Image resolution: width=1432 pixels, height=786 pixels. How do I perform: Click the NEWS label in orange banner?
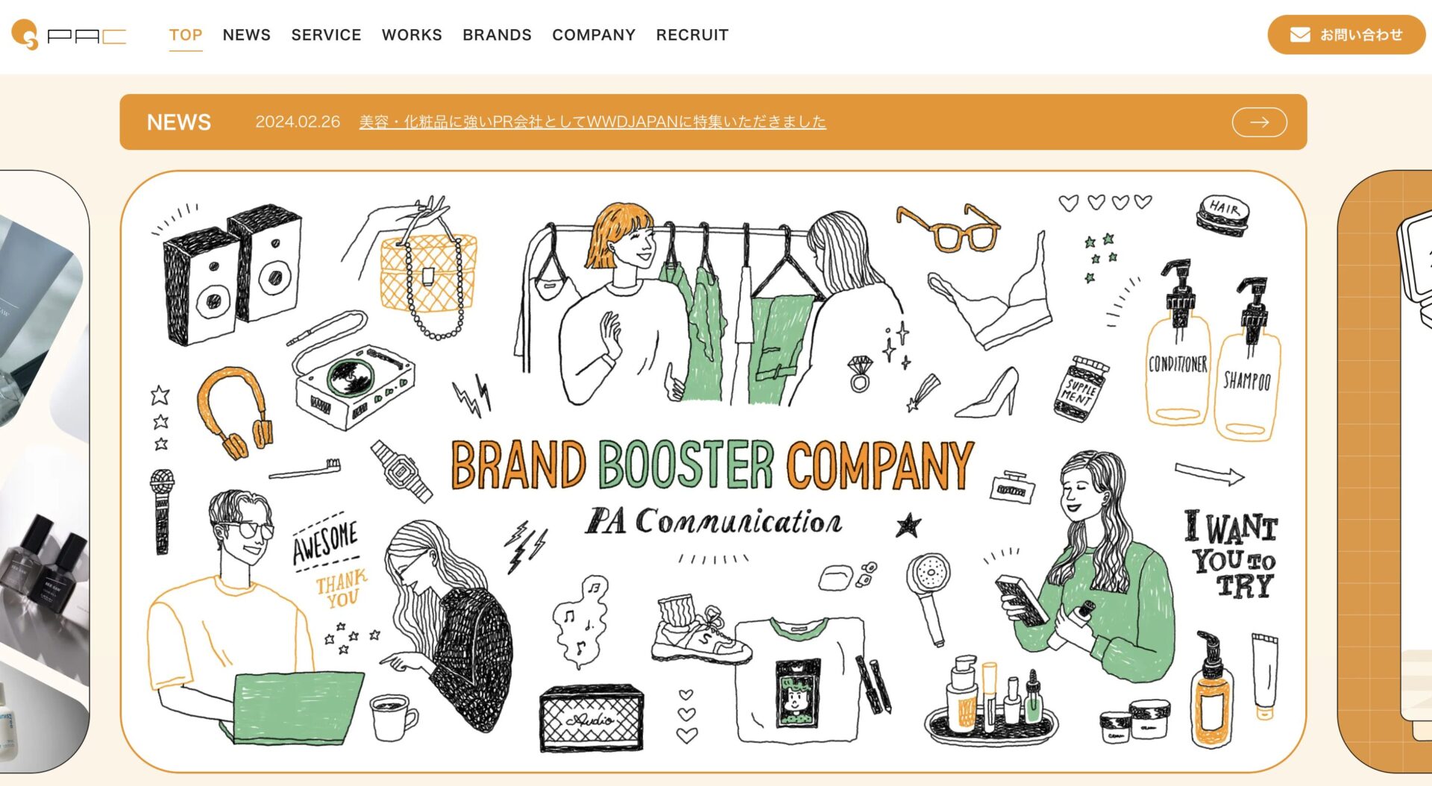pyautogui.click(x=179, y=122)
